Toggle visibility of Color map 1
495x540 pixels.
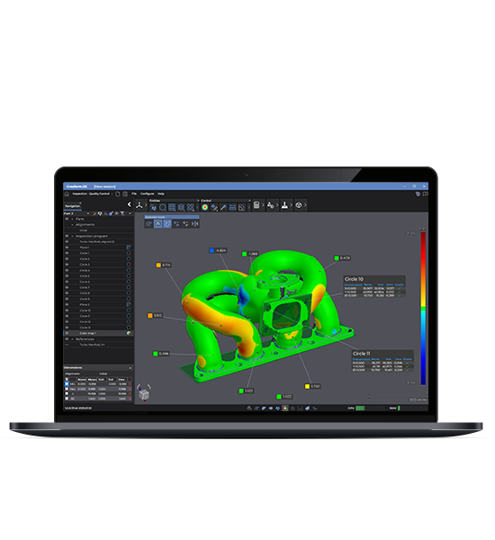click(x=67, y=333)
